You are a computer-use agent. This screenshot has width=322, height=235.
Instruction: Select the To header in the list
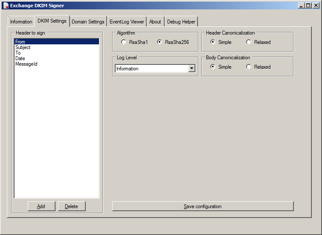point(57,53)
